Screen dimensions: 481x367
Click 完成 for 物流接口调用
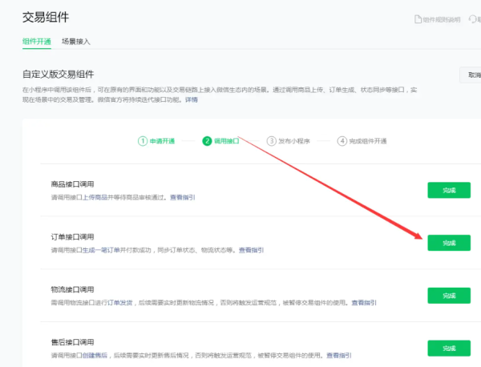coord(448,296)
